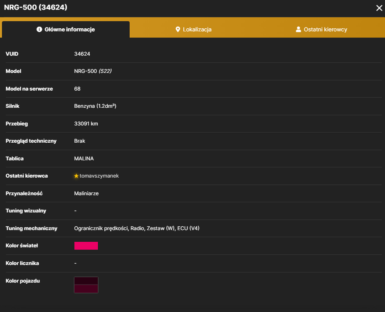Image resolution: width=385 pixels, height=312 pixels.
Task: Click the Silnik row label
Action: (x=12, y=106)
